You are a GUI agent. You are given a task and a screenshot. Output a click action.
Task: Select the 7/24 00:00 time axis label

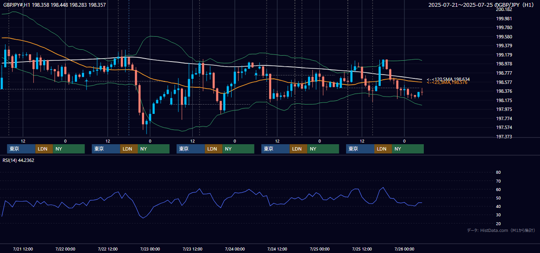coord(235,249)
